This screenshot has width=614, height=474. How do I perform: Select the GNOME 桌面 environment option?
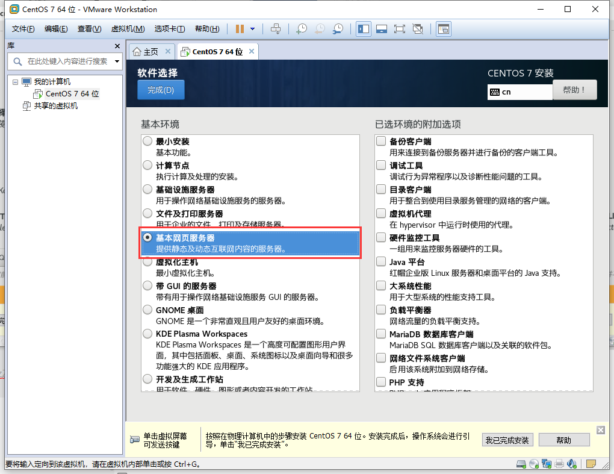coord(147,310)
